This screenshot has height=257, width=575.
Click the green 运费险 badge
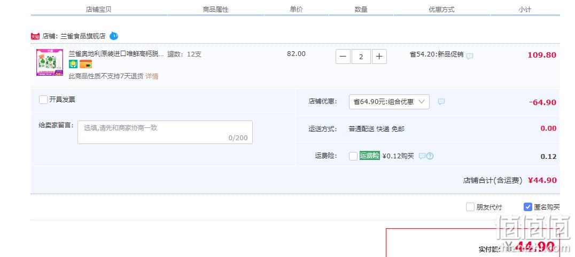click(x=369, y=156)
